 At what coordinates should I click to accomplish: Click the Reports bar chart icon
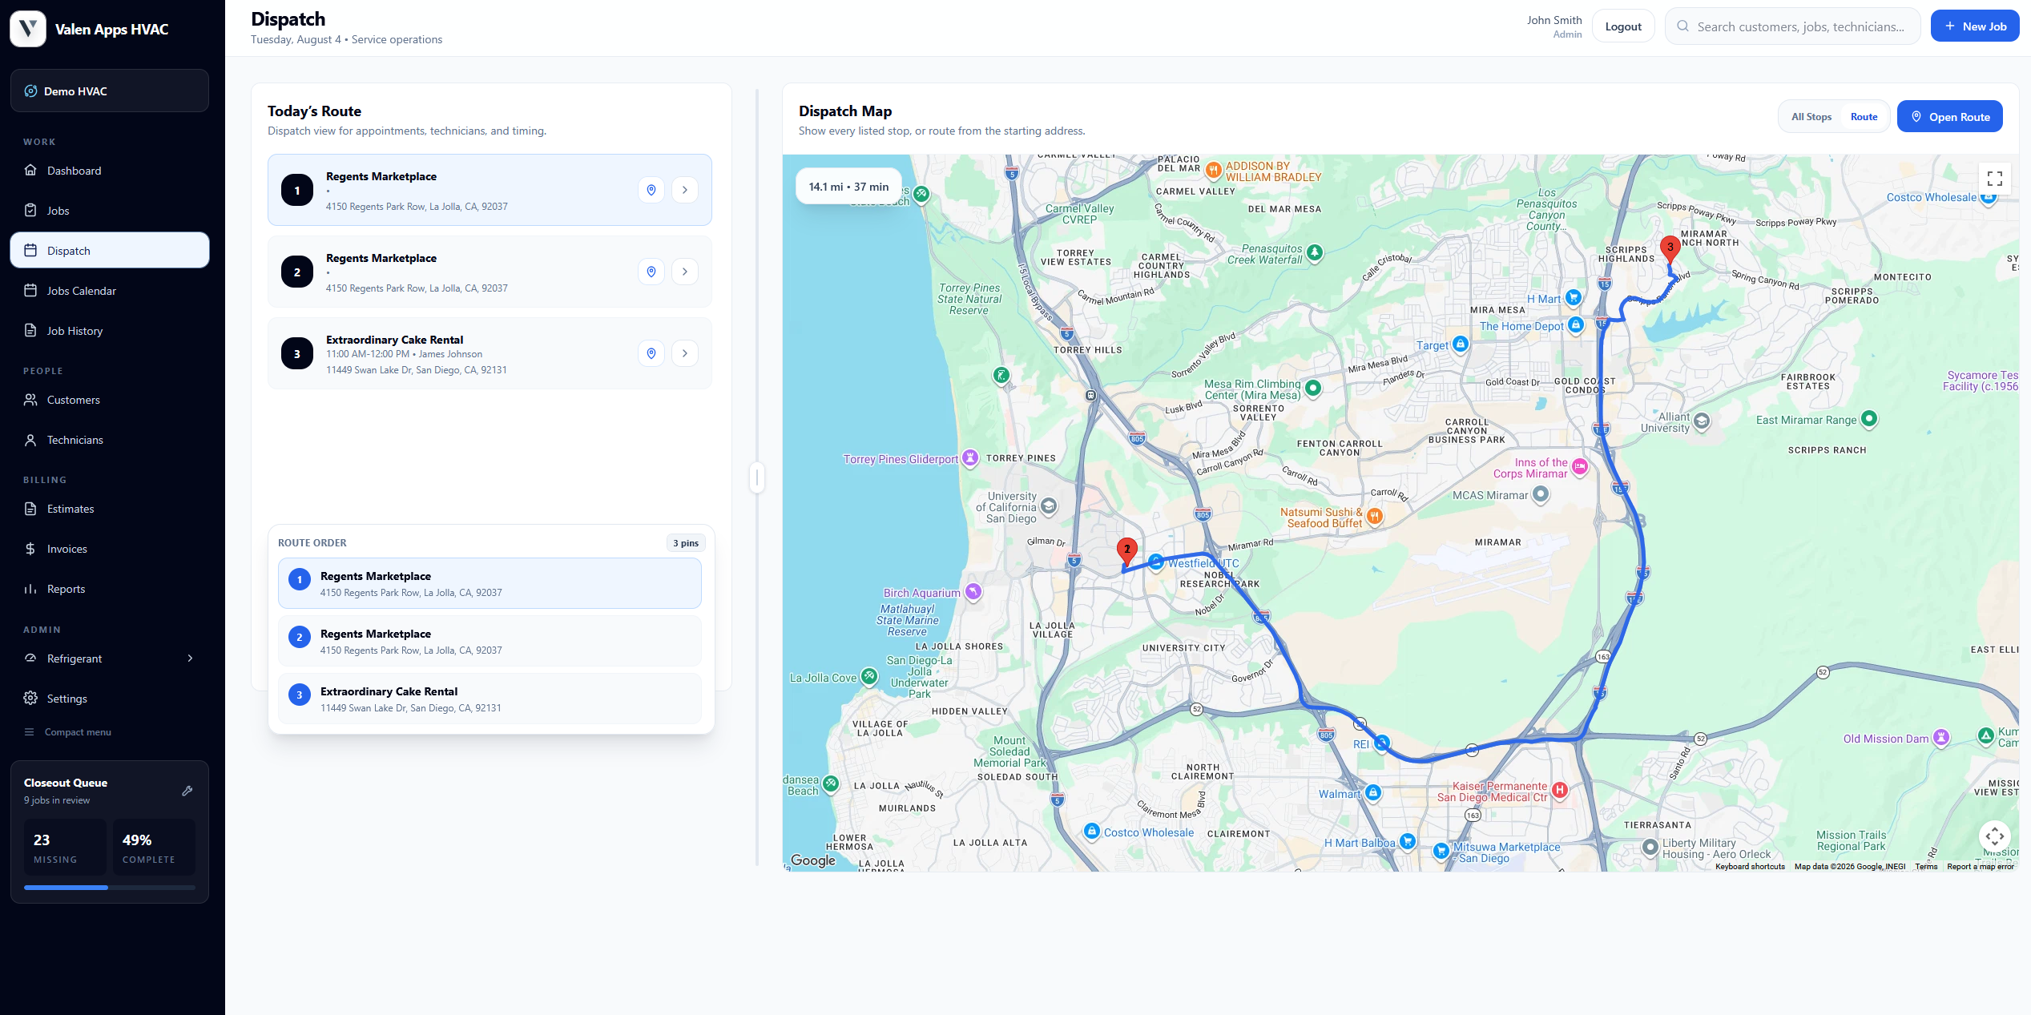(30, 589)
